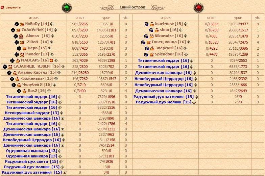Open info icon next to Rus2 [16]

(x=49, y=91)
